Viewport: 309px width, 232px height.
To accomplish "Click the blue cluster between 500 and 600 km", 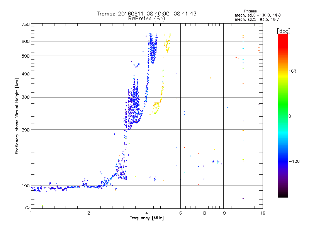I will pyautogui.click(x=153, y=48).
